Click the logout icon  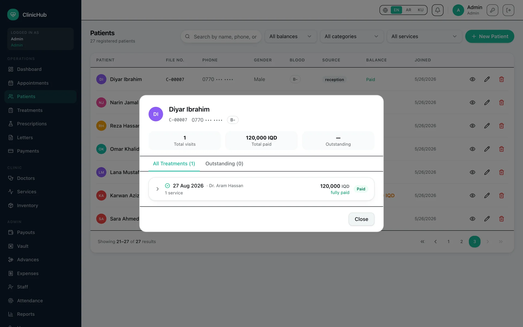coord(508,10)
